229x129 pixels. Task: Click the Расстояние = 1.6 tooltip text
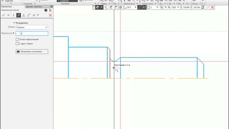(x=122, y=65)
